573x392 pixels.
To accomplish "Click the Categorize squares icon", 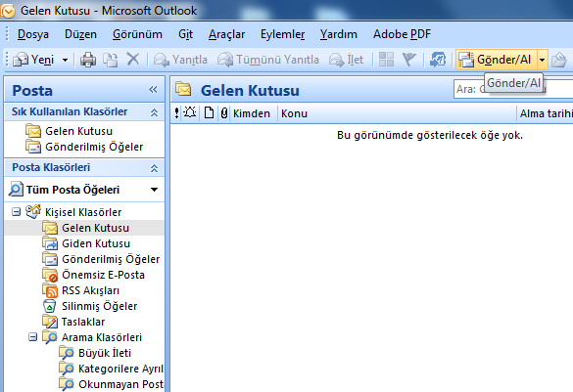I will pyautogui.click(x=386, y=59).
